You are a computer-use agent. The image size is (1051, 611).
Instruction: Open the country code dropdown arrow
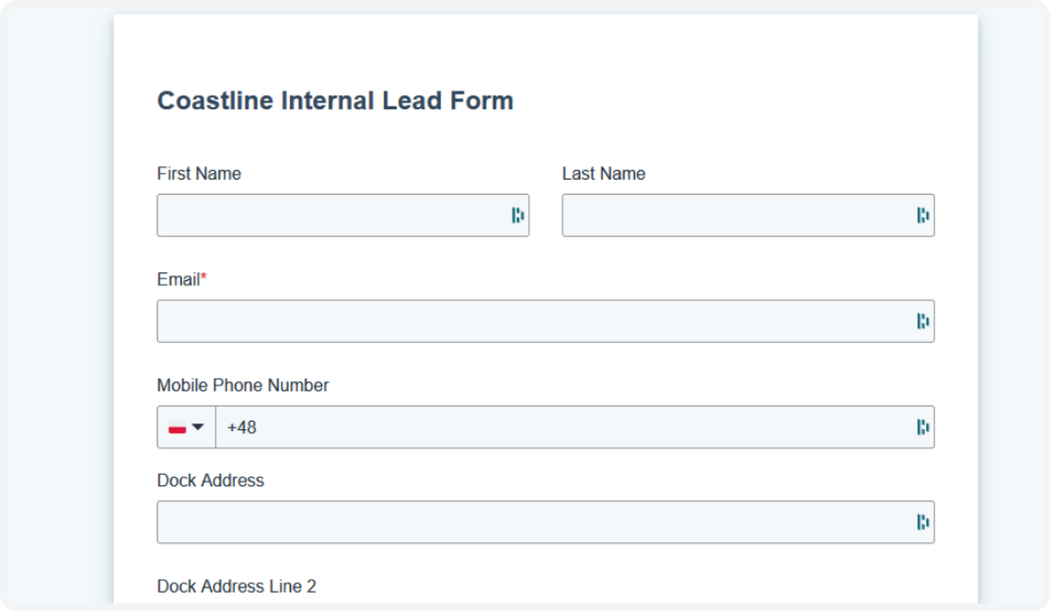pos(198,427)
